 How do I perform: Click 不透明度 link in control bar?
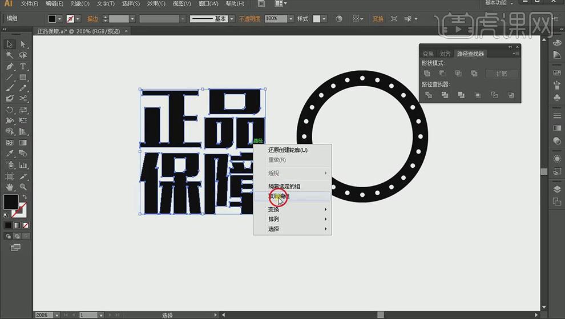(x=249, y=19)
